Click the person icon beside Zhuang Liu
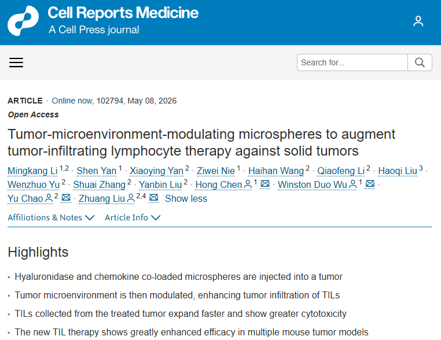 [131, 198]
